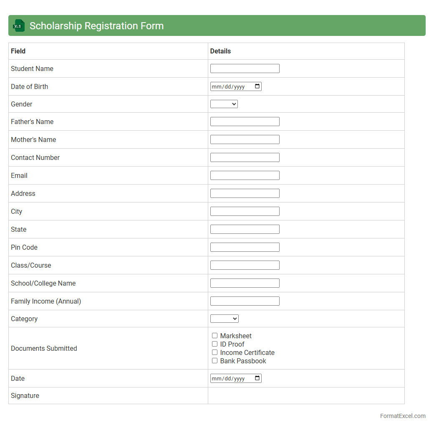Click the Family Income (Annual) input
Screen dimensions: 434x428
[245, 301]
